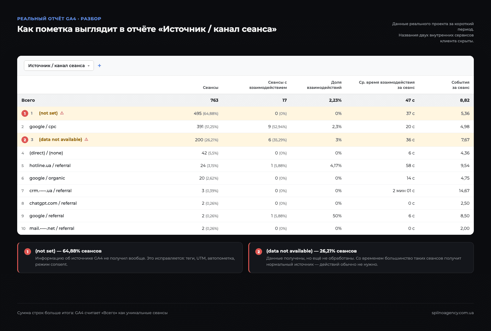Click engaged sessions value 6 (35,29%)
491x331 pixels.
(x=277, y=140)
